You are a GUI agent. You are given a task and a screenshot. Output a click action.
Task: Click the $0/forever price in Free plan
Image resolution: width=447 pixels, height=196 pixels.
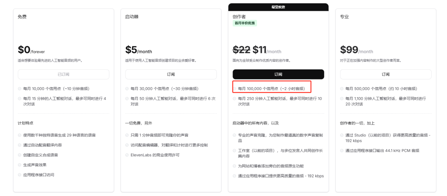tap(31, 50)
